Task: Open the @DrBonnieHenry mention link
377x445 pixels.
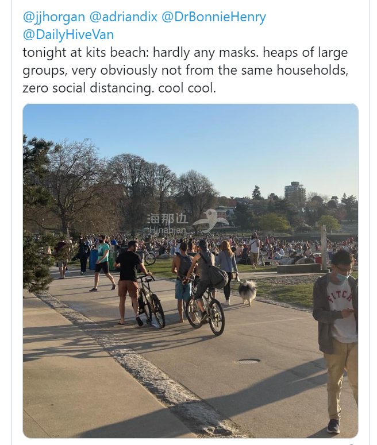Action: [214, 17]
